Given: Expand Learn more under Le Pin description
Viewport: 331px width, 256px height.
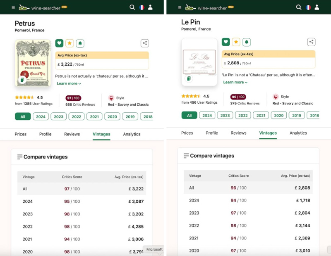Looking at the screenshot, I should (235, 82).
